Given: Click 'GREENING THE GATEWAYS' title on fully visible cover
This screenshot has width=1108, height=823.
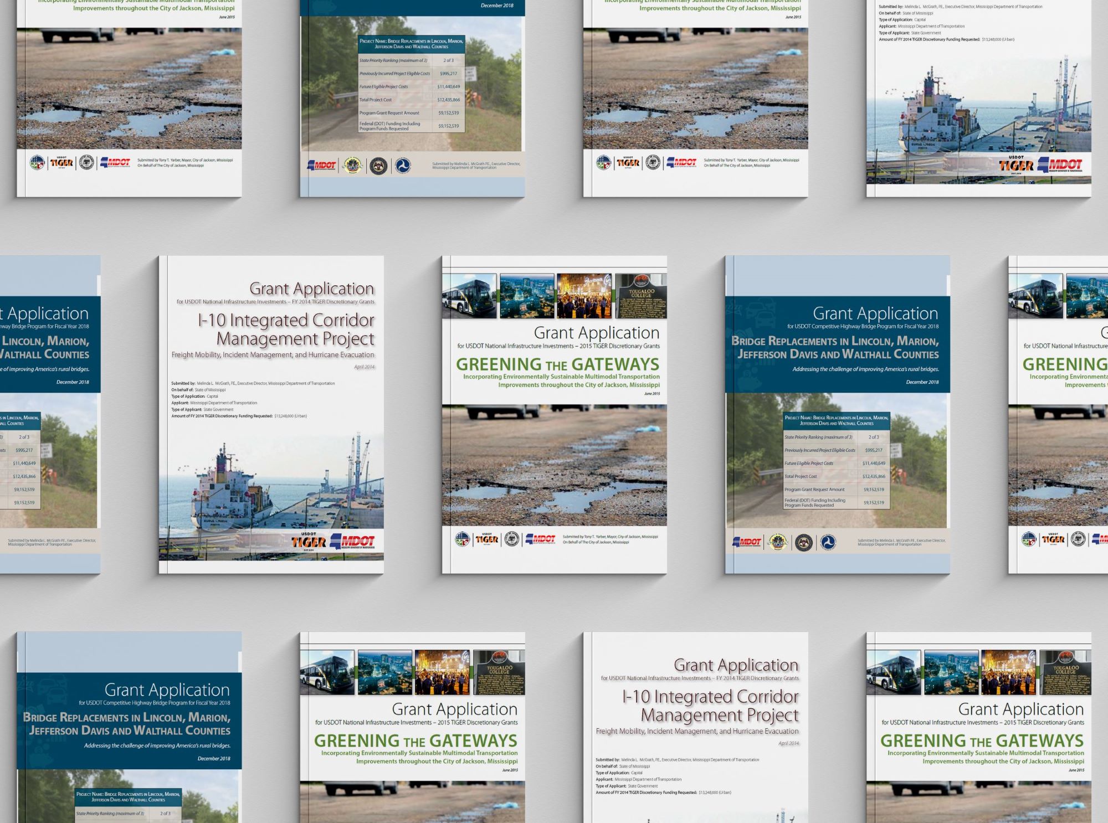Looking at the screenshot, I should click(x=558, y=364).
